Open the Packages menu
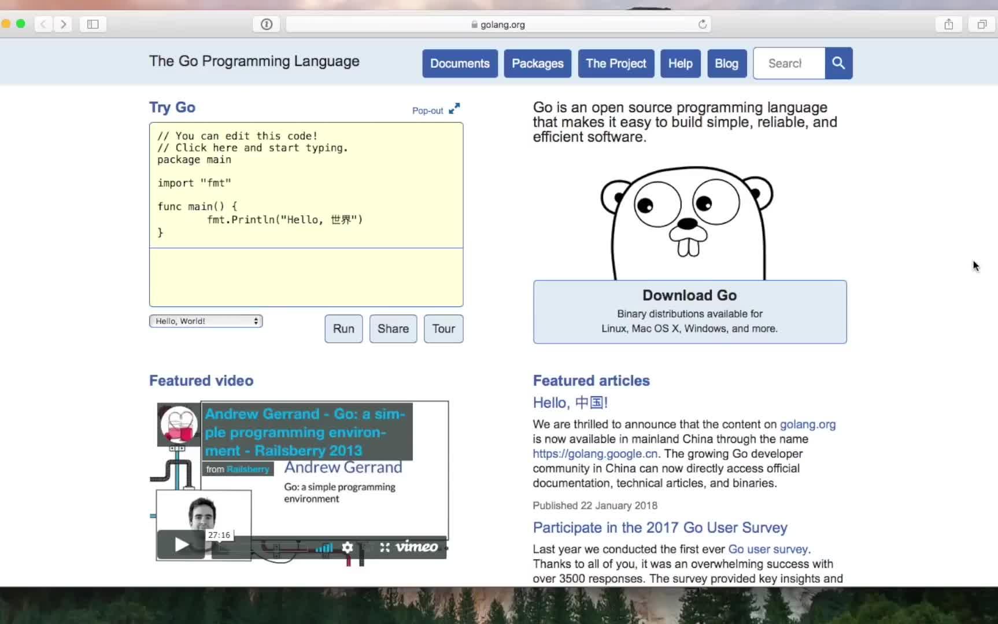Viewport: 998px width, 624px height. point(537,64)
